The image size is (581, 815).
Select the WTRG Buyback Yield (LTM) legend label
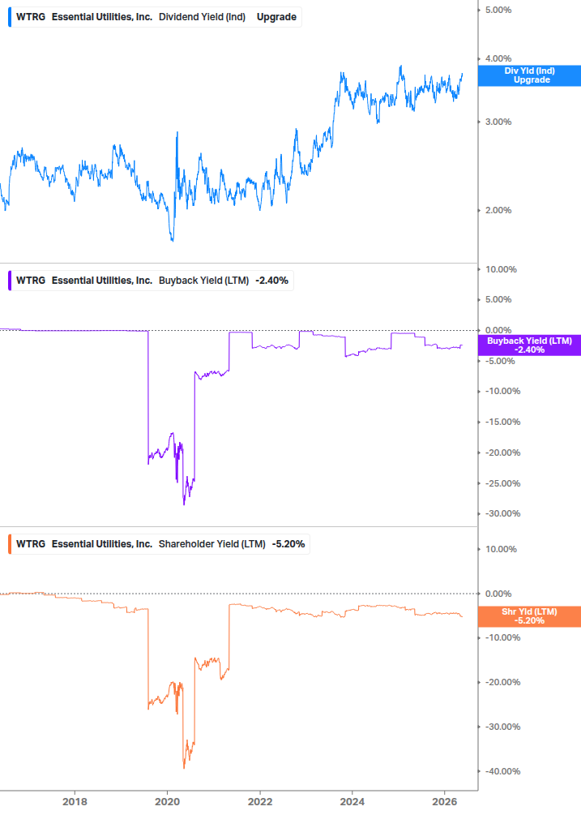[x=151, y=280]
